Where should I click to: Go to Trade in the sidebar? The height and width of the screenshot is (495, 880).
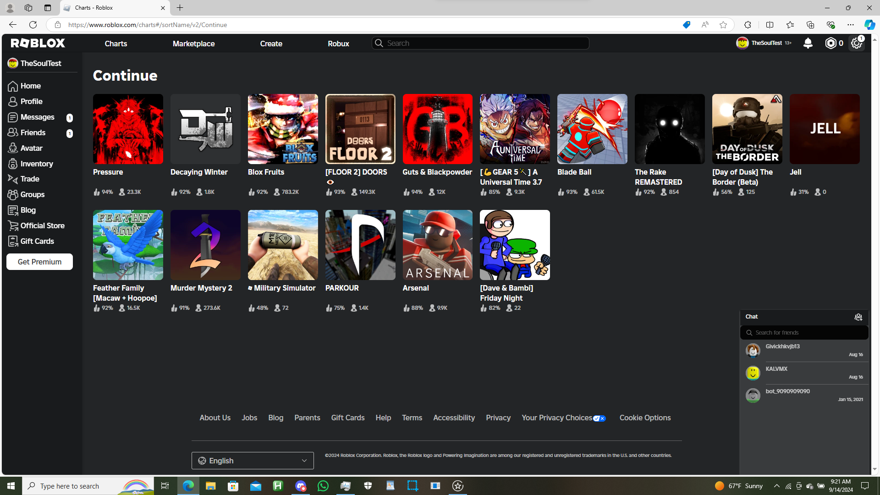[29, 179]
